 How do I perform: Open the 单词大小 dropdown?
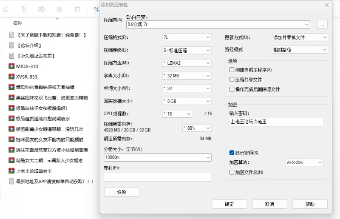pos(187,88)
